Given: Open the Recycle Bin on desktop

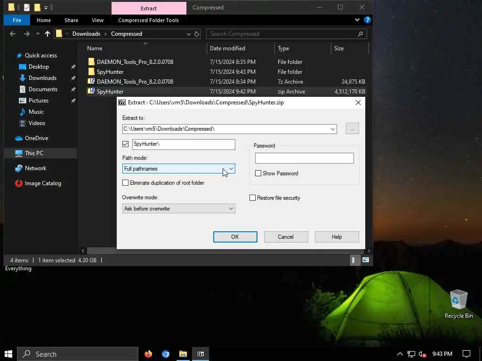Looking at the screenshot, I should 458,304.
